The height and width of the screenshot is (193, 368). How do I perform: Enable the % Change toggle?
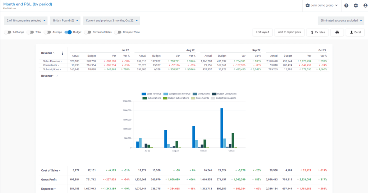[x=8, y=32]
